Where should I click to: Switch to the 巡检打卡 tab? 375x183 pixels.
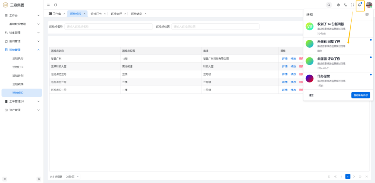tap(96, 14)
